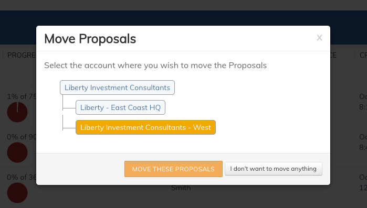Sort by the PROGRESS column header
The image size is (367, 208).
pyautogui.click(x=22, y=55)
